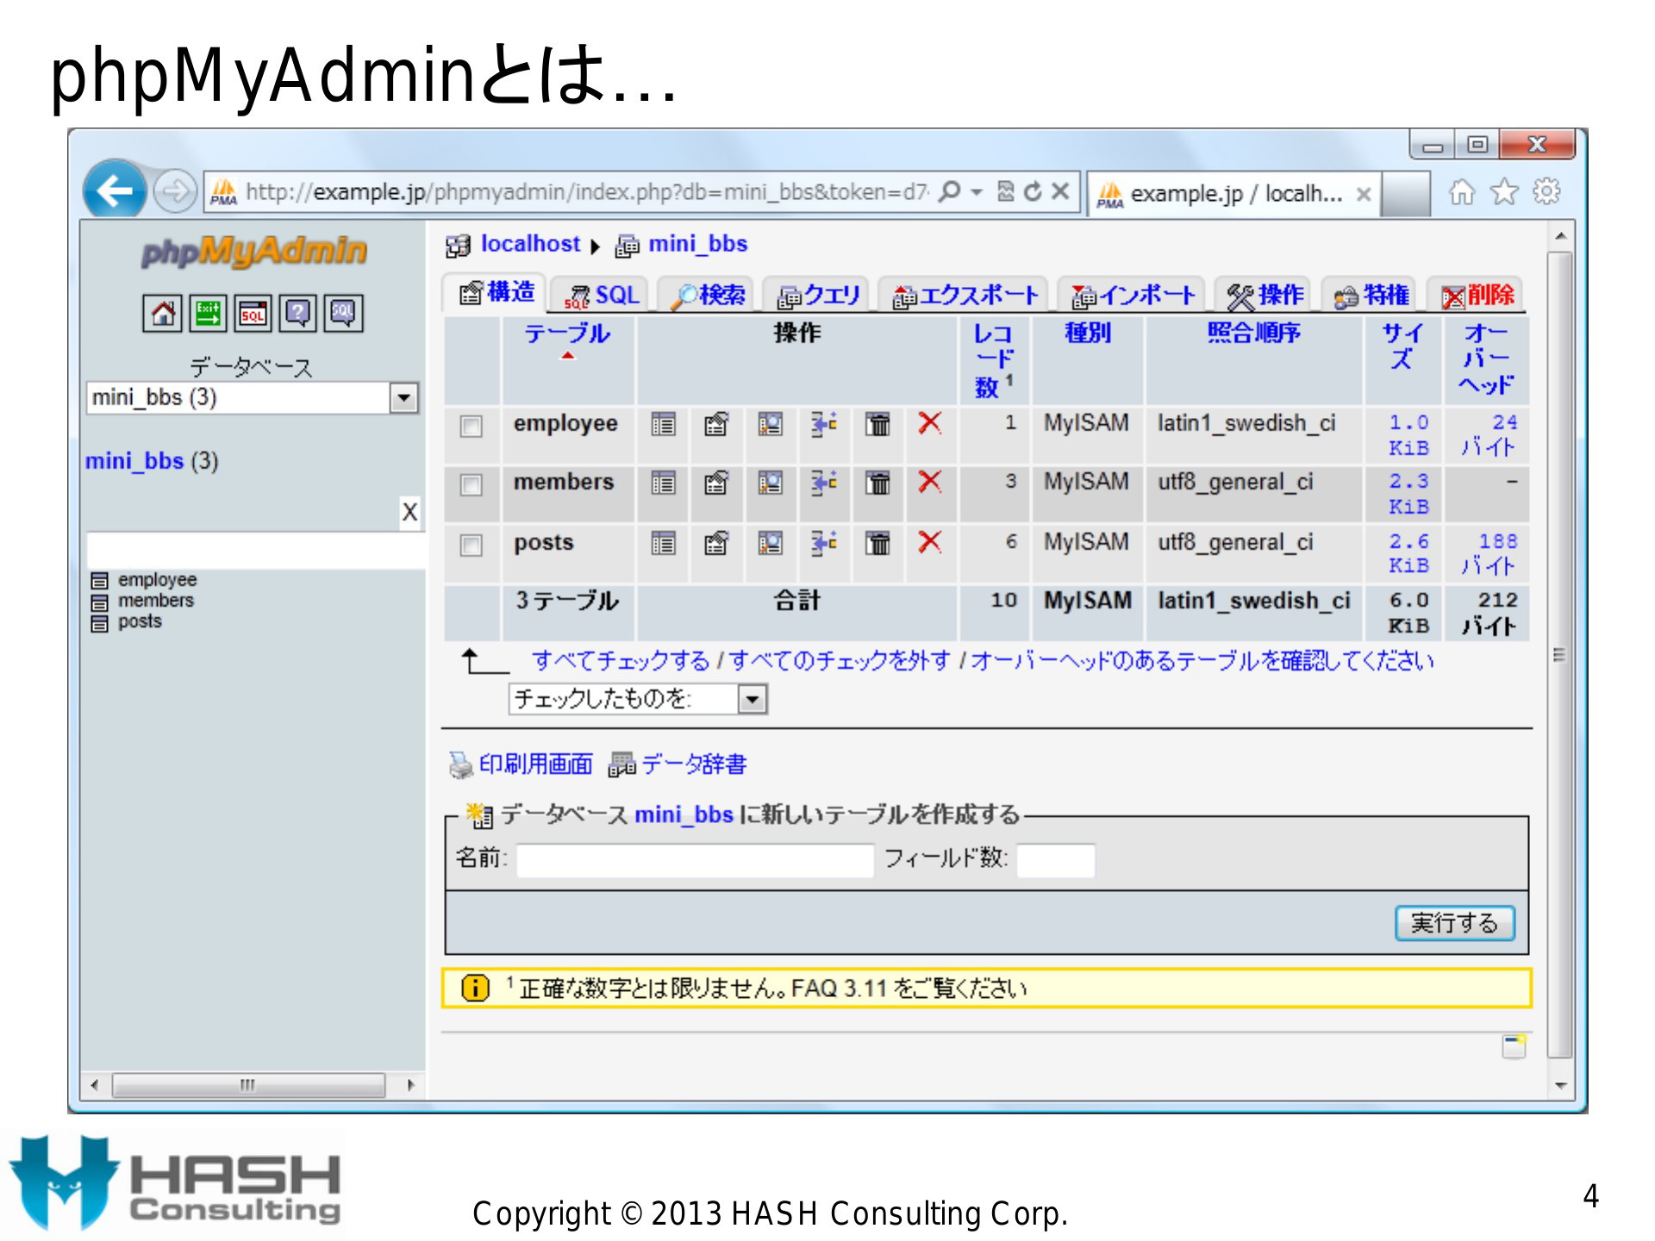
Task: Switch to the インポート tab
Action: click(1132, 296)
